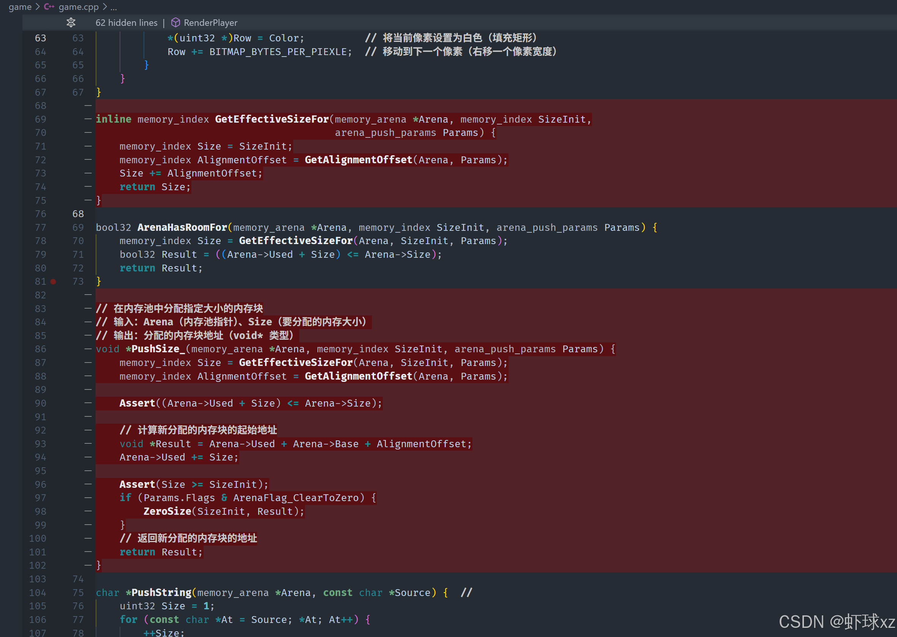Click the RenderPlayer symbol cube icon

tap(175, 23)
